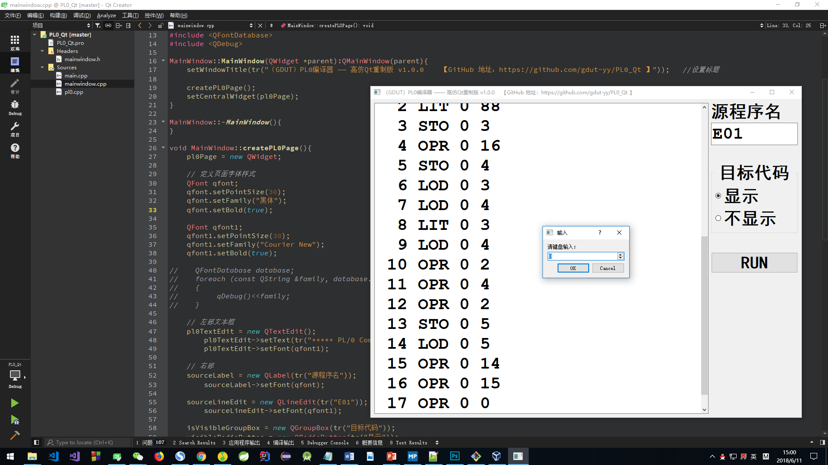Switch to Design mode icon
828x465 pixels.
pyautogui.click(x=15, y=85)
